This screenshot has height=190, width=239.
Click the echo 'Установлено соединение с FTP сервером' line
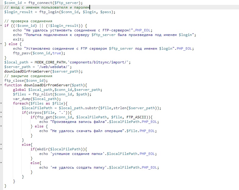pos(103,48)
